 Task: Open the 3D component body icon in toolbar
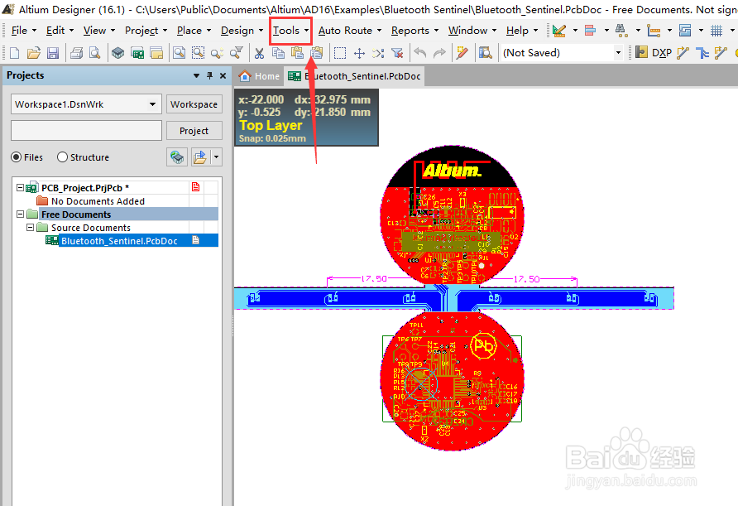click(x=117, y=53)
